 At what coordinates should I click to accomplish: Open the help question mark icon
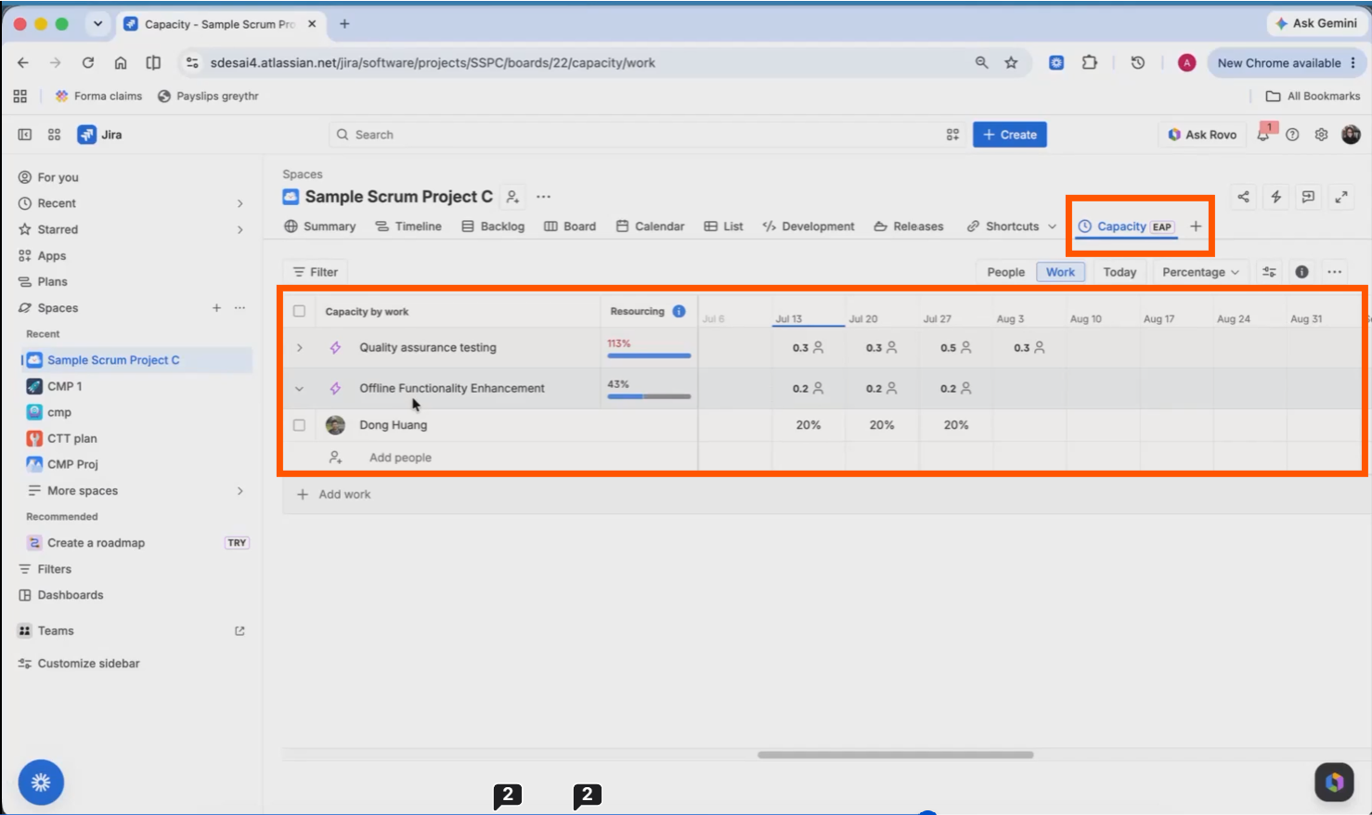click(1292, 135)
